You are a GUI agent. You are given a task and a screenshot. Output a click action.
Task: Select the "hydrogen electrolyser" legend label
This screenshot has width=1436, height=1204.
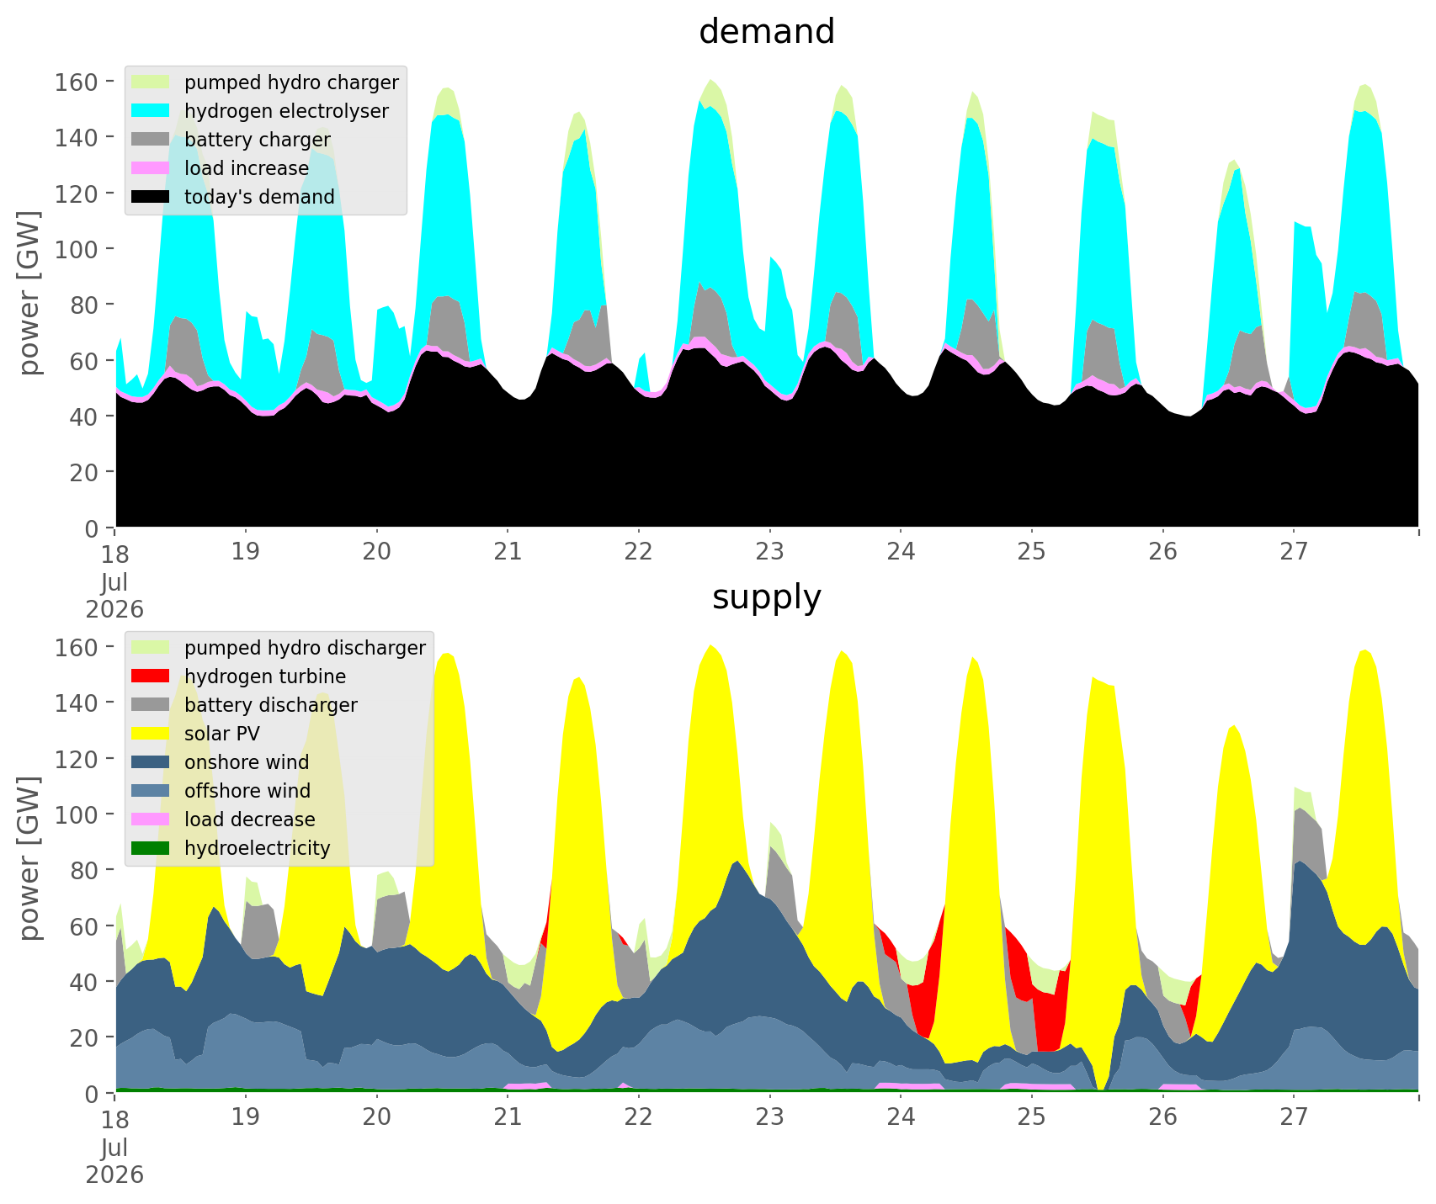click(x=286, y=111)
